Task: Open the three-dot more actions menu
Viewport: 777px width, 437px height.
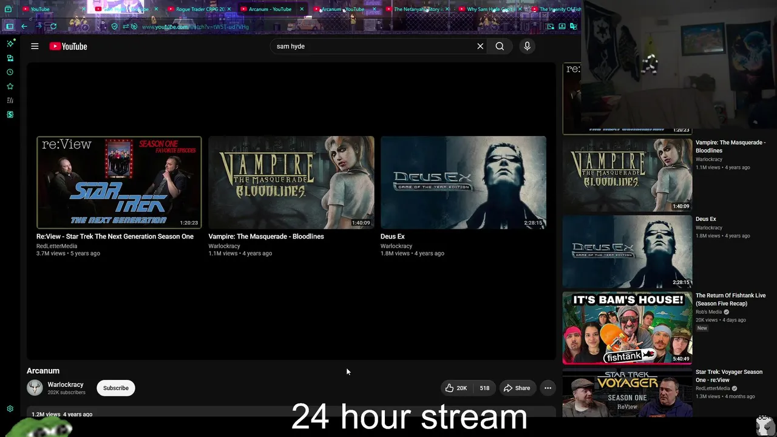Action: coord(548,388)
